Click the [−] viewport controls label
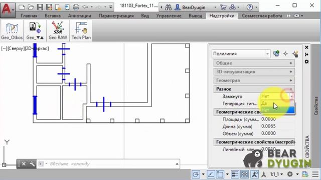 [x=5, y=48]
